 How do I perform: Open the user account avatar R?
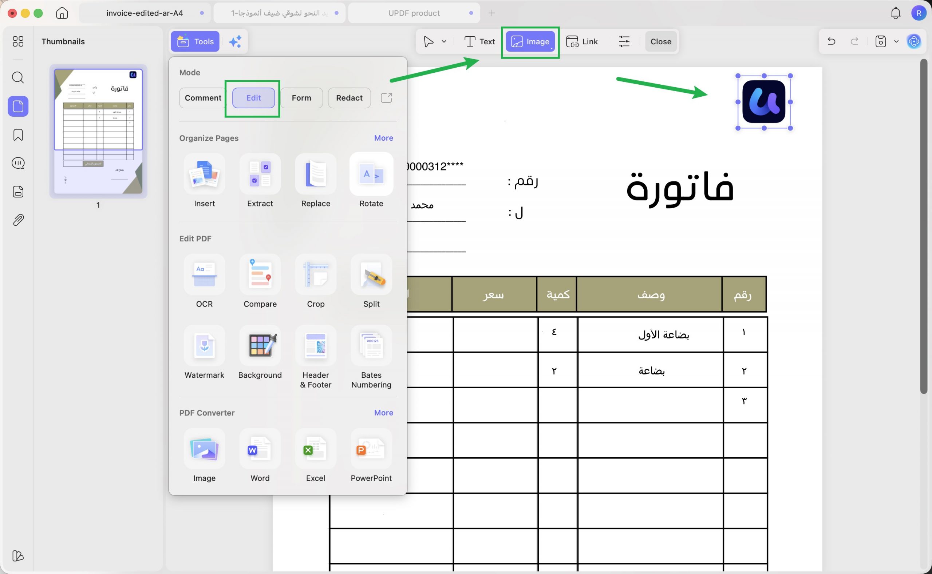pos(919,13)
